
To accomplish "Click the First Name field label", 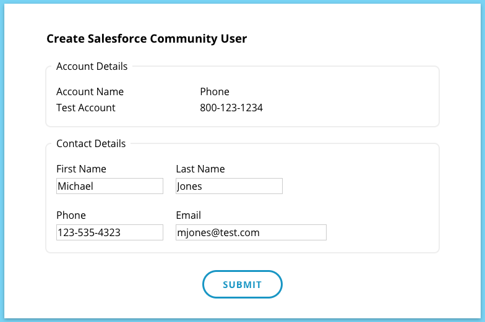I will pyautogui.click(x=81, y=169).
